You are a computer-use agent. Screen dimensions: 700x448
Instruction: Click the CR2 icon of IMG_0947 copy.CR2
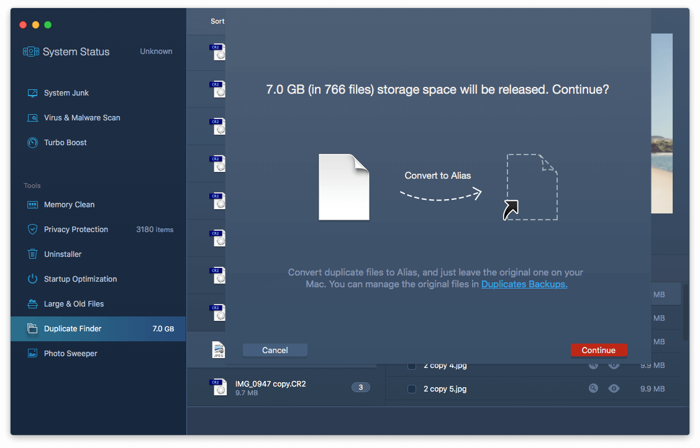tap(218, 387)
